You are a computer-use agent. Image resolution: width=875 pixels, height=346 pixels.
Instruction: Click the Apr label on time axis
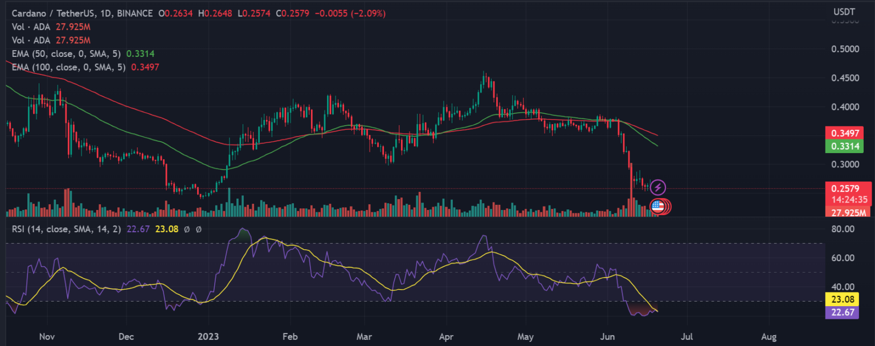(447, 336)
